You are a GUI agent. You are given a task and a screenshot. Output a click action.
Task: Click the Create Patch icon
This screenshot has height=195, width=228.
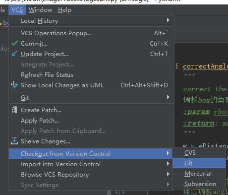coord(14,110)
